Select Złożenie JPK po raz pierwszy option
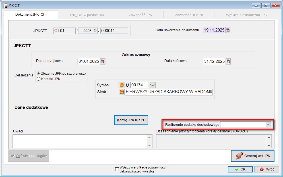 click(38, 73)
